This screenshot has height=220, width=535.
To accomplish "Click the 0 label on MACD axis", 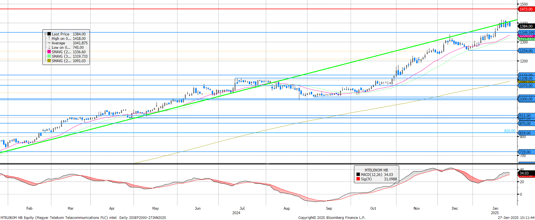I will click(521, 194).
